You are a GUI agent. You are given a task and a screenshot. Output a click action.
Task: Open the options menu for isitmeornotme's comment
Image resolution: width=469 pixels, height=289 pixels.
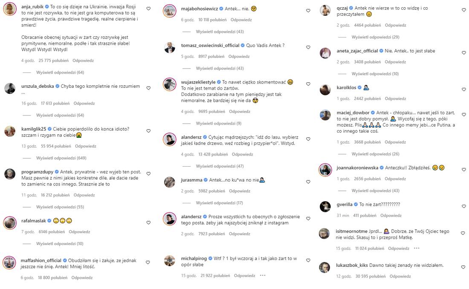pos(417,248)
